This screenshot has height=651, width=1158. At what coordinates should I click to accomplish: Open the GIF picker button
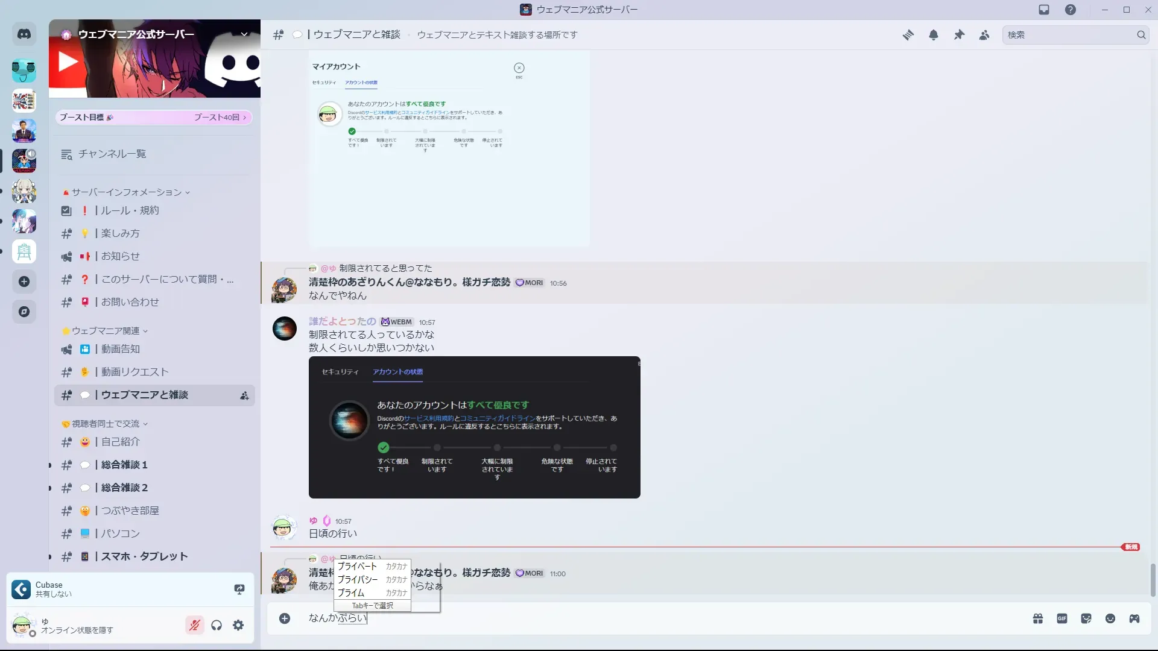tap(1061, 618)
